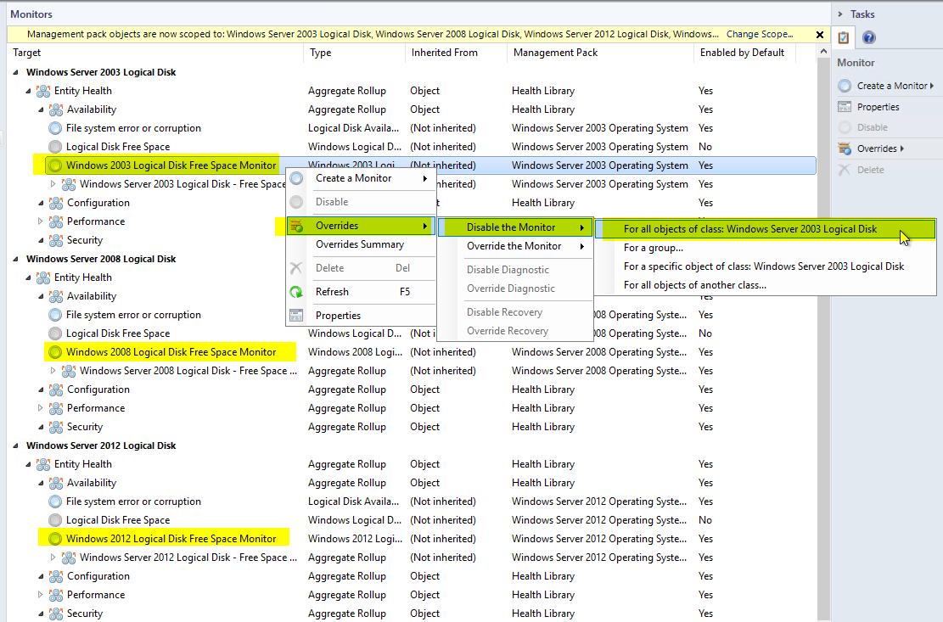Choose Properties in the context menu
The width and height of the screenshot is (943, 622).
(360, 316)
